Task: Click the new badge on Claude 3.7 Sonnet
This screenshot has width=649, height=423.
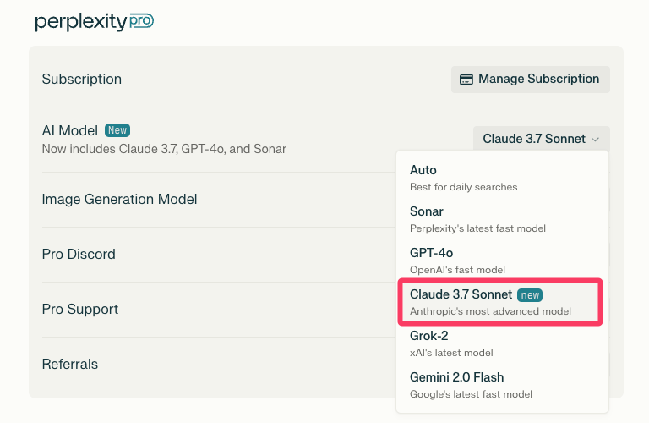Action: 530,294
